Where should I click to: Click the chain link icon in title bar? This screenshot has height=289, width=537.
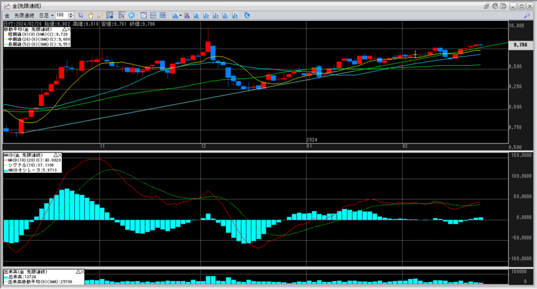486,6
